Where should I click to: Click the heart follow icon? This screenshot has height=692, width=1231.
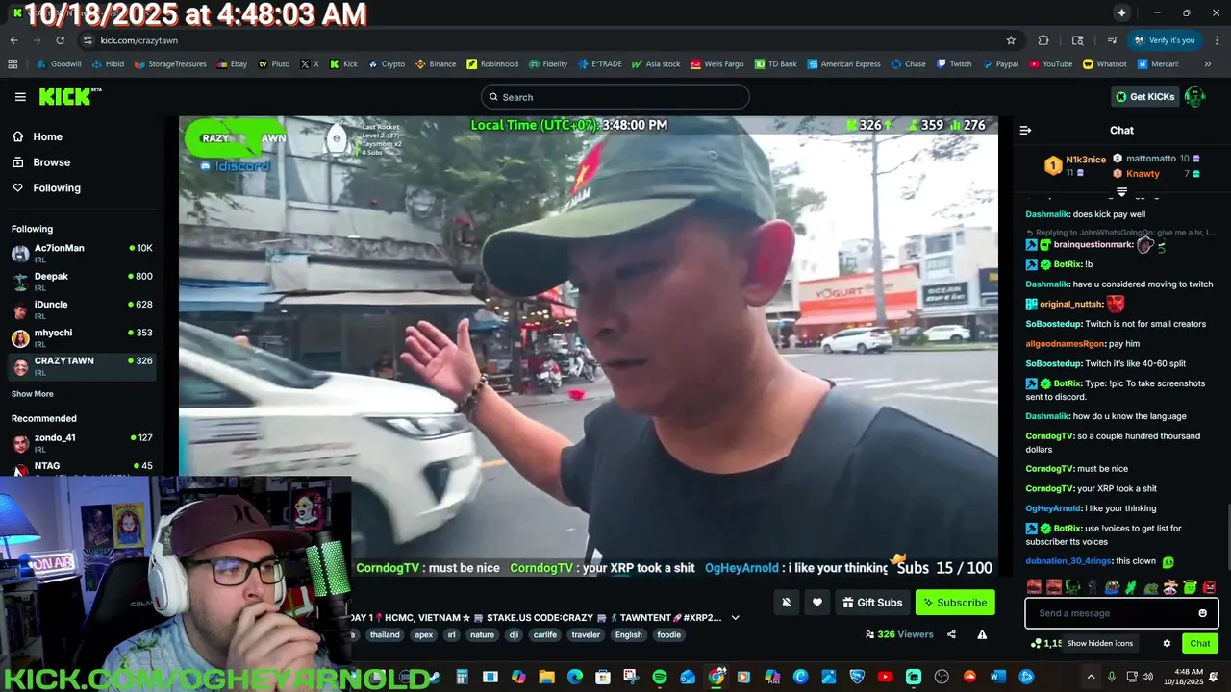pos(816,603)
